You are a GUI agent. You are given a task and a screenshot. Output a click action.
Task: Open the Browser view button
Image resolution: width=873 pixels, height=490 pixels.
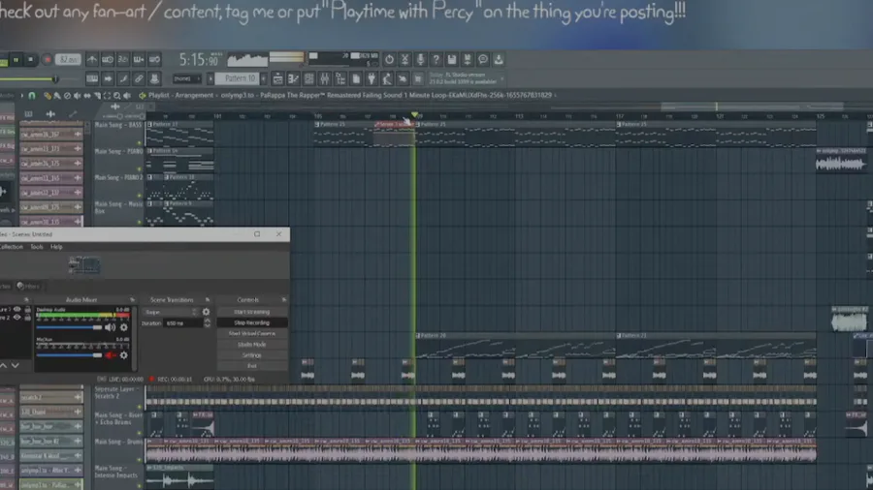pos(340,78)
